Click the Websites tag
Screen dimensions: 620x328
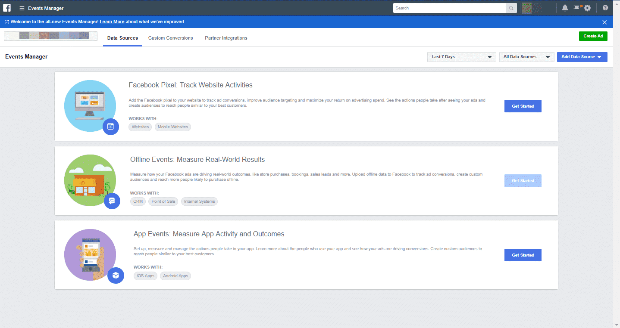click(140, 127)
